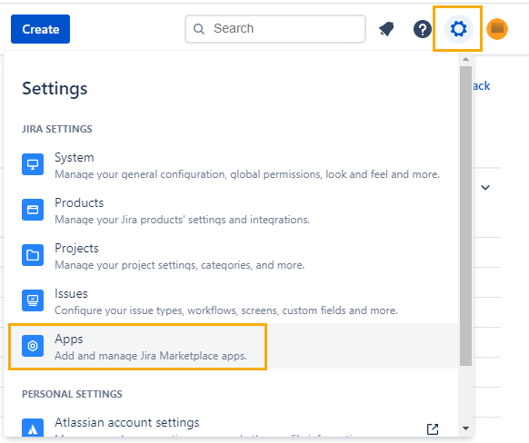This screenshot has height=443, width=529.
Task: Click the JIRA SETTINGS section label
Action: (x=57, y=130)
